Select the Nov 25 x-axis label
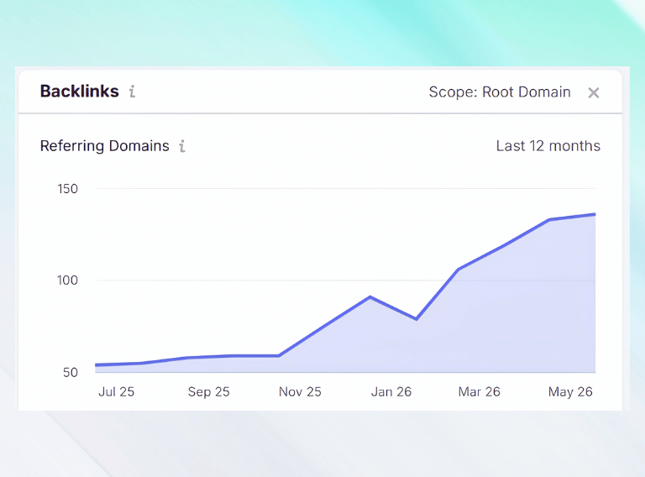The width and height of the screenshot is (645, 477). pyautogui.click(x=300, y=391)
